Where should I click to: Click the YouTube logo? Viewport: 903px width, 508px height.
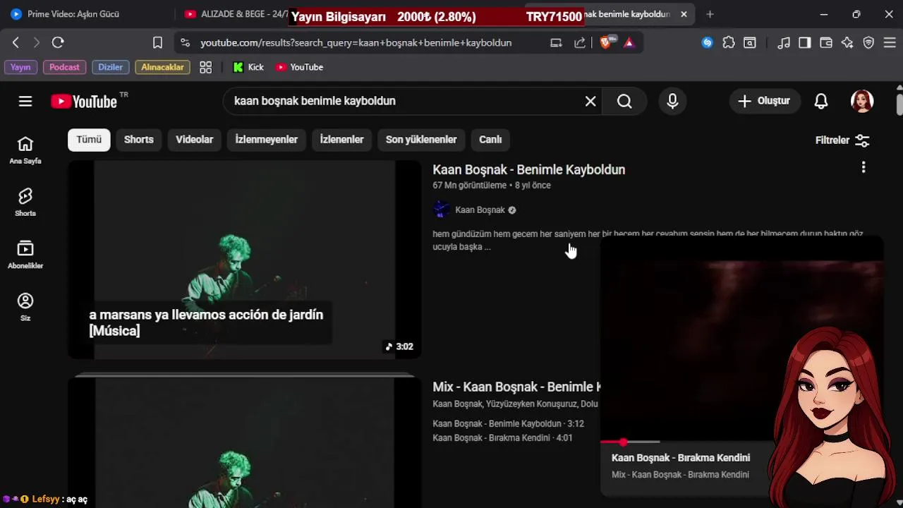click(84, 102)
